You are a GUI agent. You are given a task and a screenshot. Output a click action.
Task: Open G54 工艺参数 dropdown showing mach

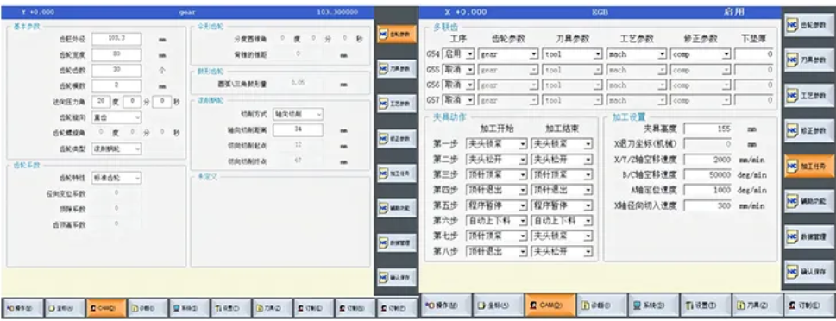tap(636, 54)
